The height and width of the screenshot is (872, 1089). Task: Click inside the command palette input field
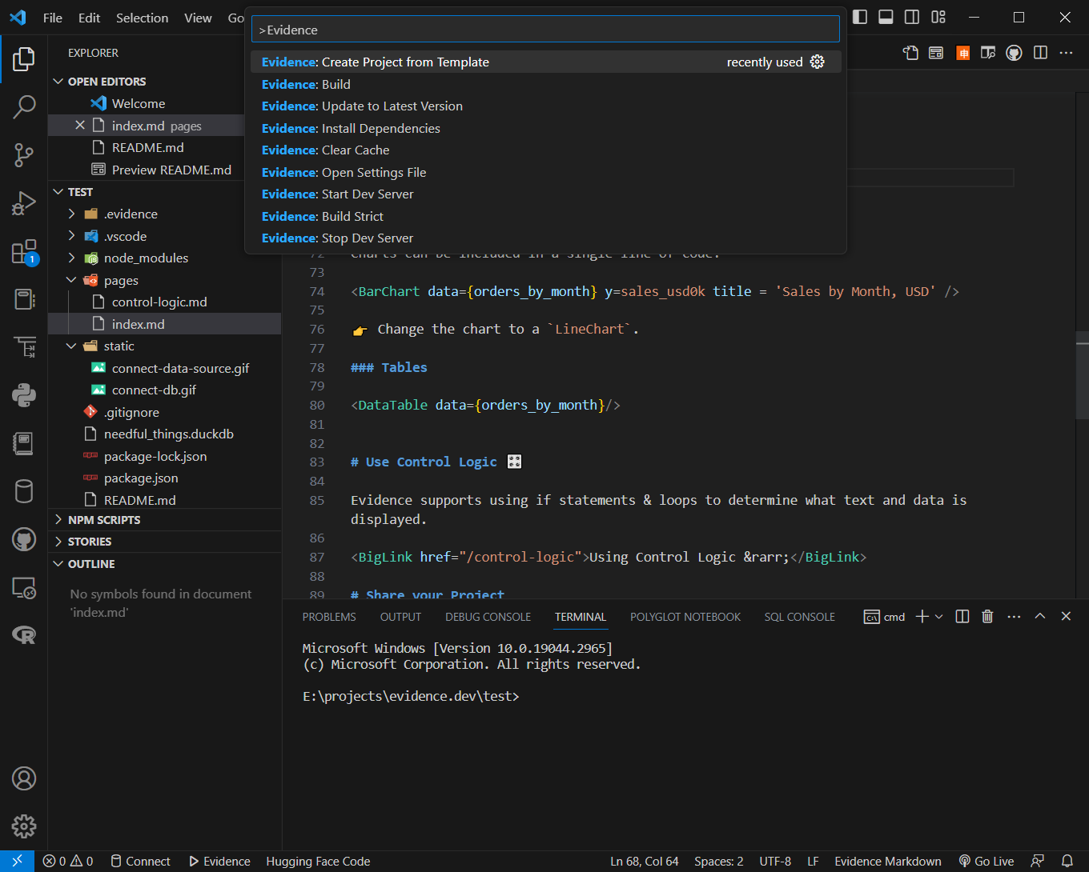pos(544,28)
